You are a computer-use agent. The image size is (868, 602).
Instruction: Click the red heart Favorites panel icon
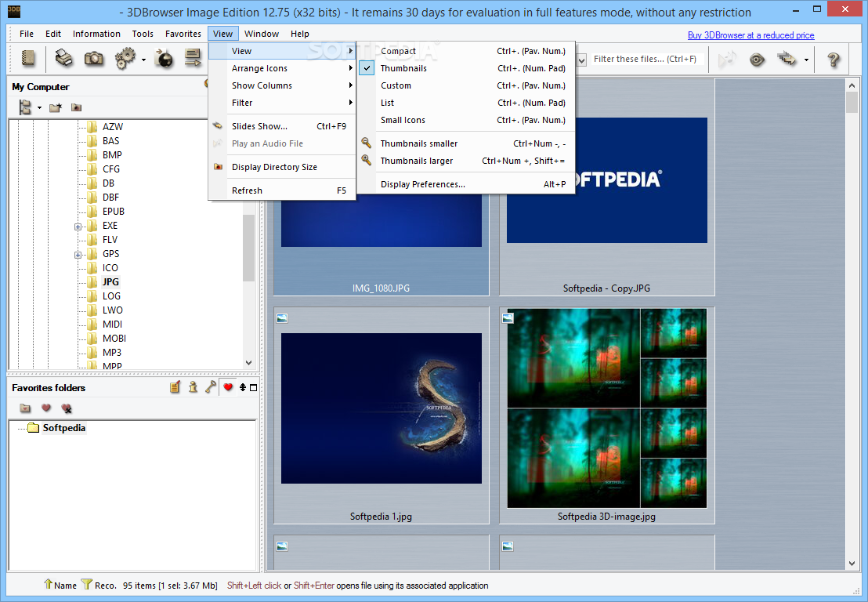[227, 387]
